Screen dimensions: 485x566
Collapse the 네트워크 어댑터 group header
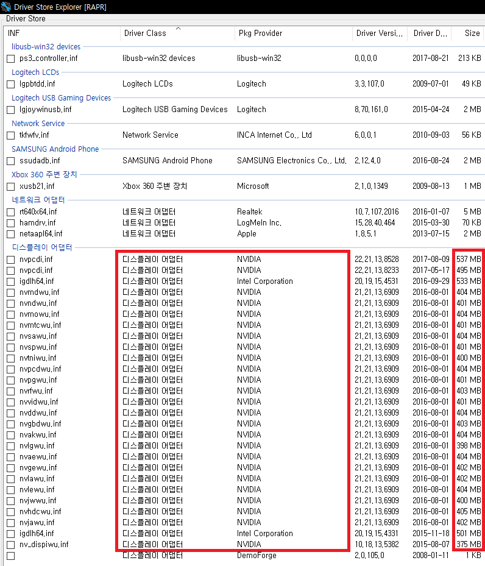tap(38, 200)
